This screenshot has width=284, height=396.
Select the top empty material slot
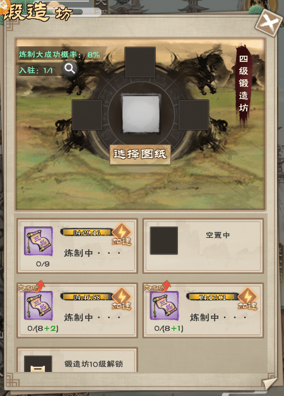[x=140, y=62]
